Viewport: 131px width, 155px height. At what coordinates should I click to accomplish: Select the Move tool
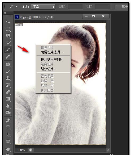pos(8,22)
